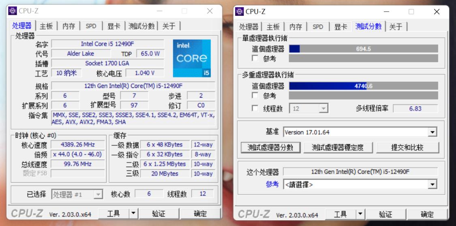The width and height of the screenshot is (456, 226).
Task: Click the single-thread score bar 694.5
Action: pyautogui.click(x=364, y=49)
